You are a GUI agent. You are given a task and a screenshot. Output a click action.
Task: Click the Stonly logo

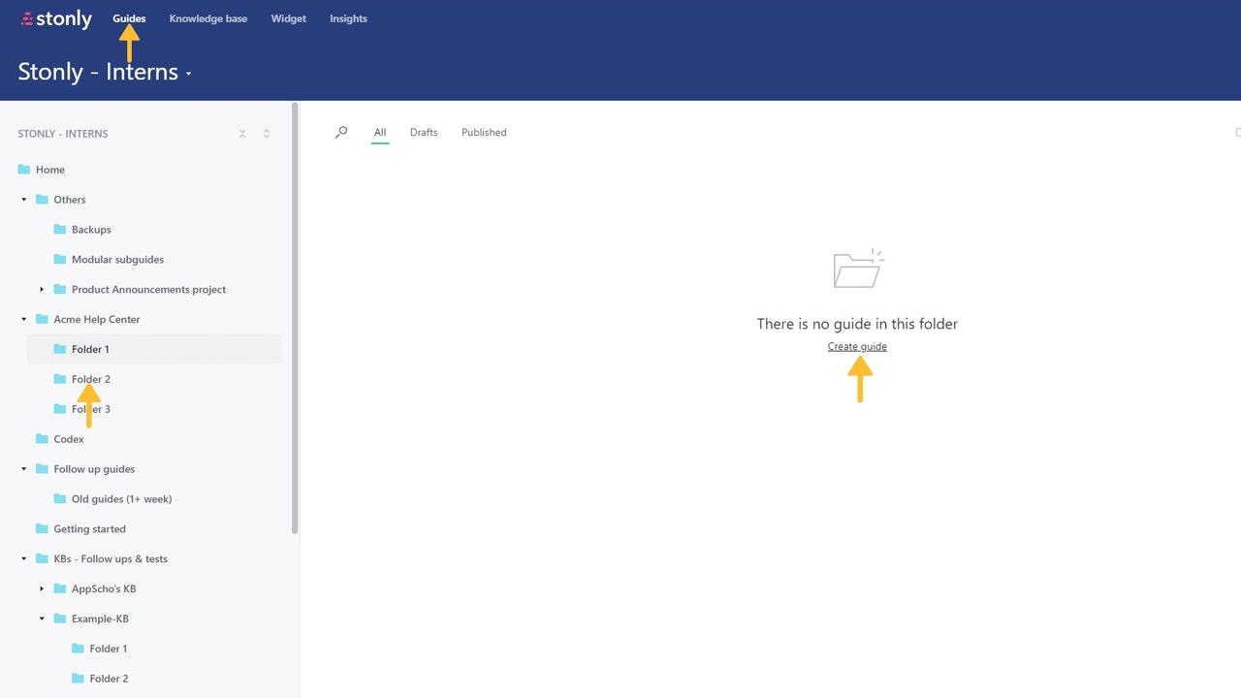point(56,18)
